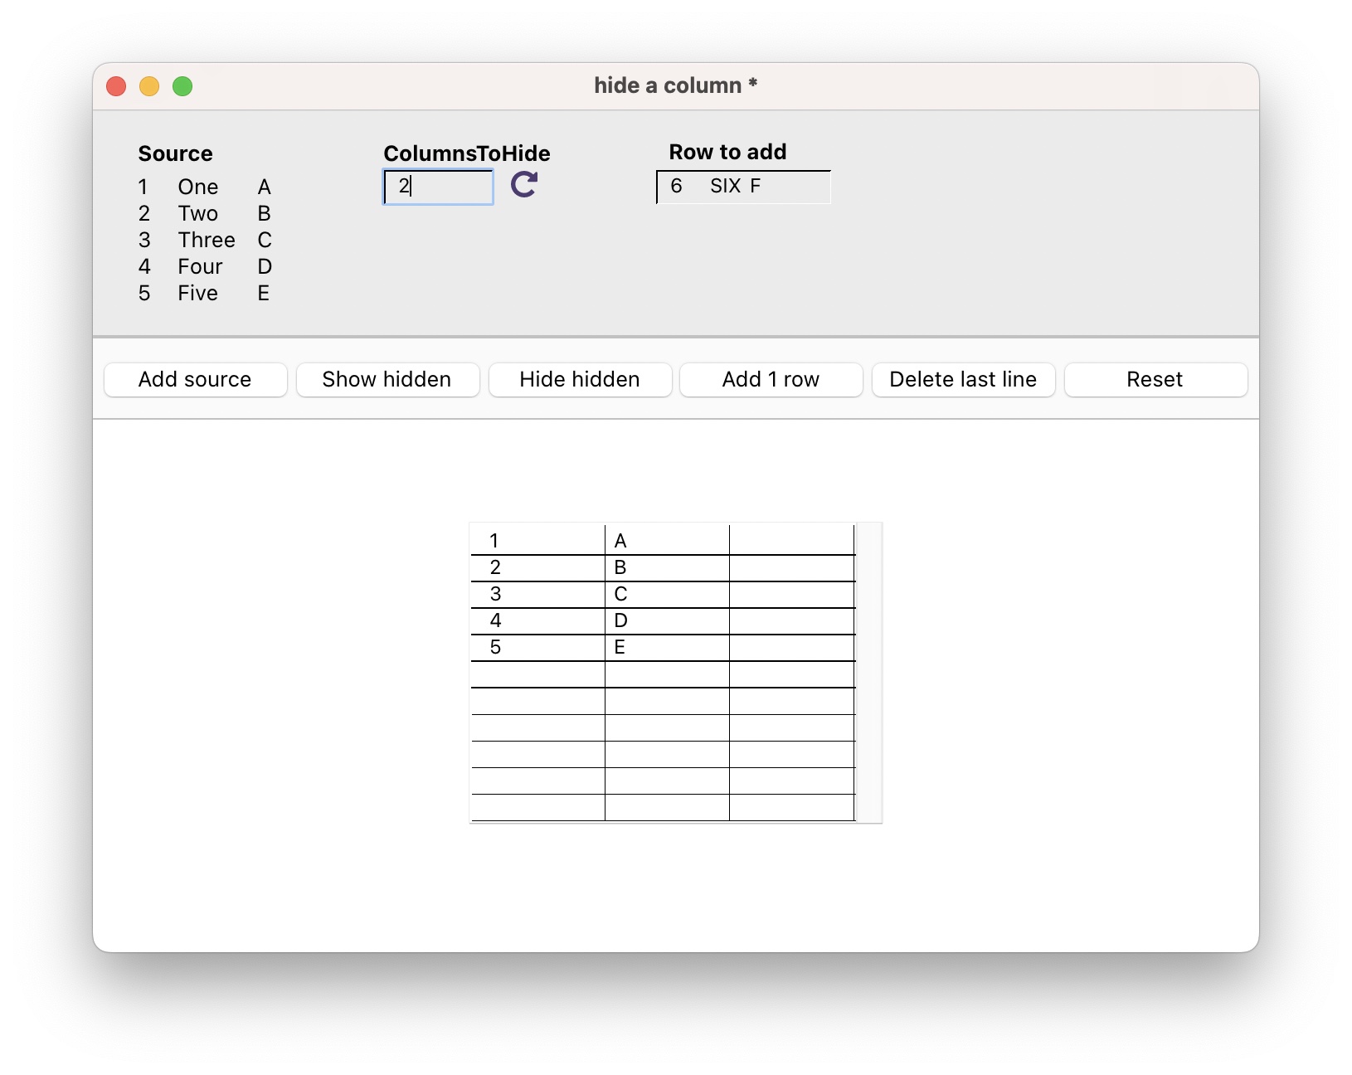Click the table's vertical scrollbar
Viewport: 1352px width, 1075px height.
868,672
